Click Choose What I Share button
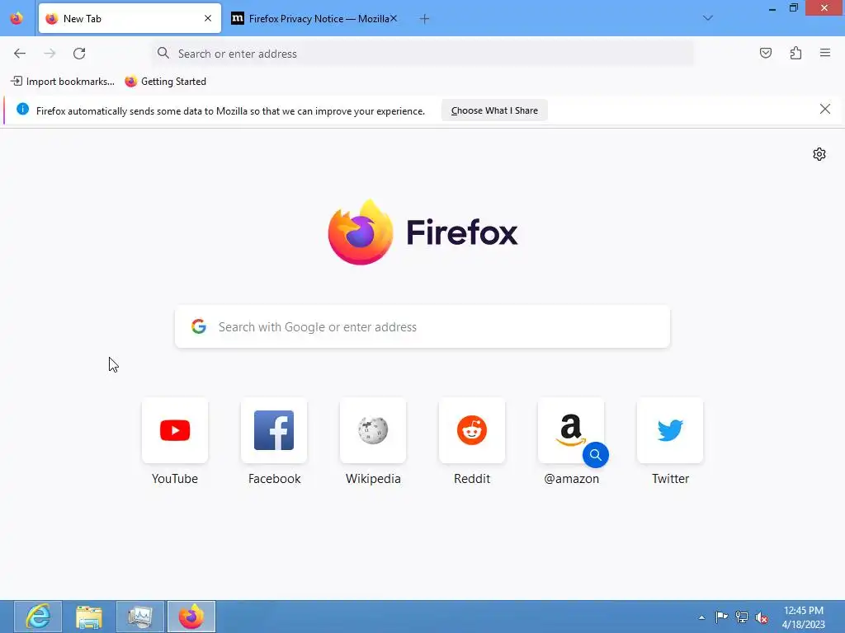This screenshot has height=633, width=845. [x=494, y=110]
